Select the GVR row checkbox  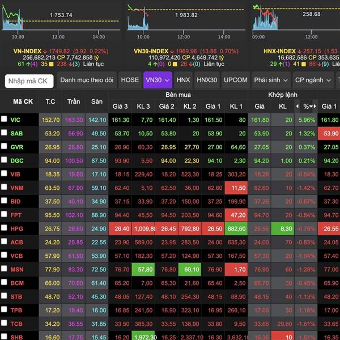(x=4, y=146)
